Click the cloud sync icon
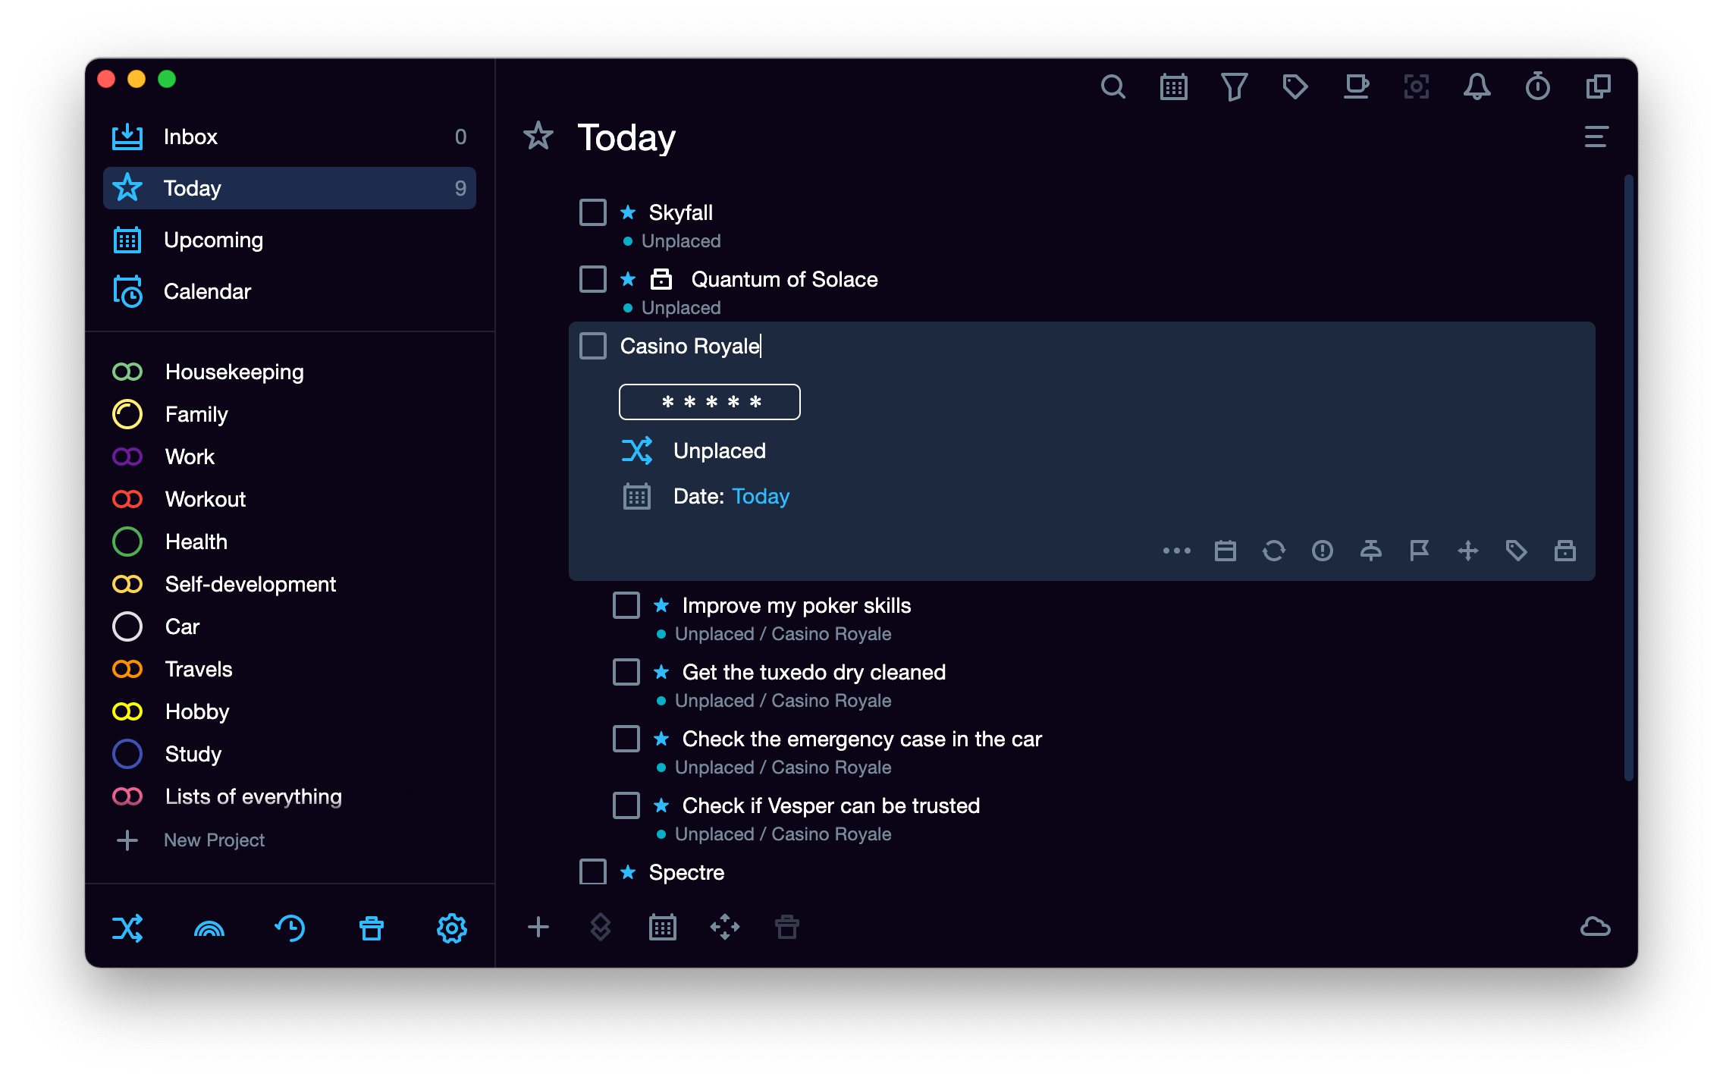This screenshot has height=1080, width=1723. [x=1595, y=927]
